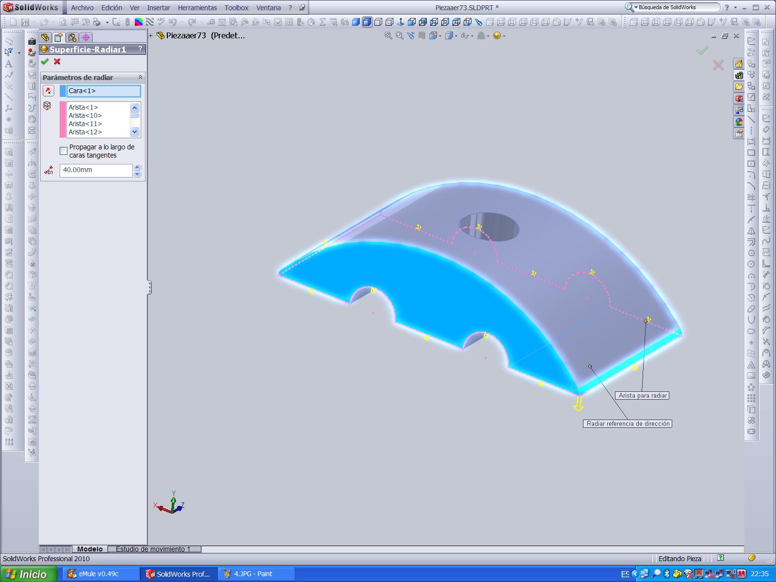
Task: Switch to the ConfigurationManager tab
Action: pos(72,37)
